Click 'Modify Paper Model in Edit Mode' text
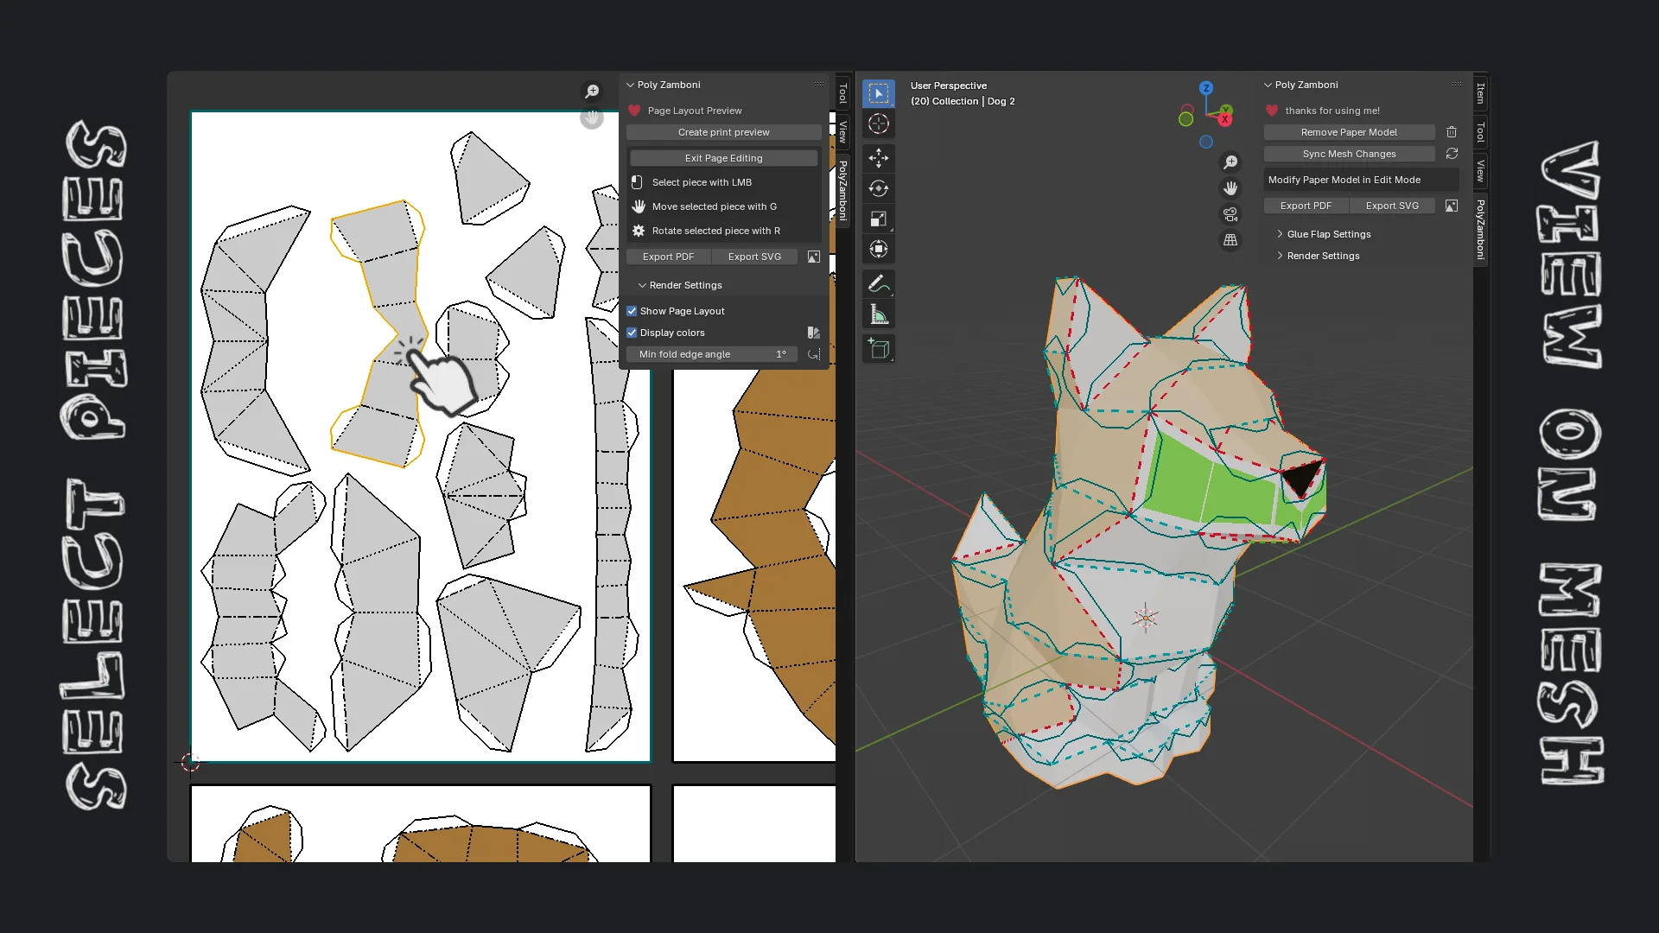 [x=1344, y=180]
